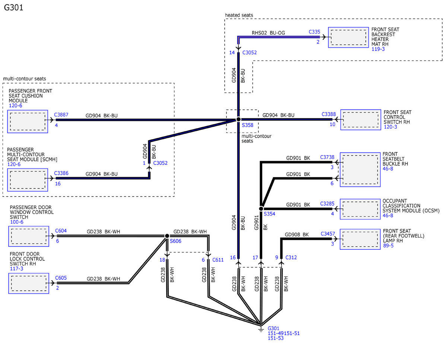
Task: Select connector label C3388
Action: click(x=328, y=115)
